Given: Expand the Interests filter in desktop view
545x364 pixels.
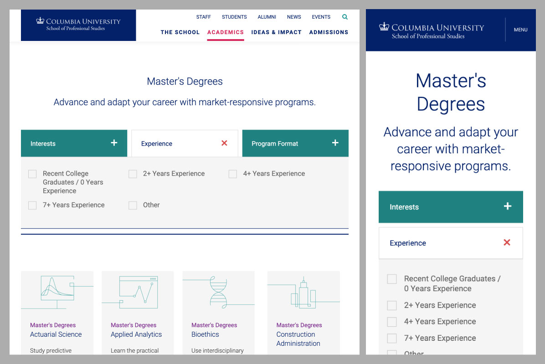Looking at the screenshot, I should (74, 143).
